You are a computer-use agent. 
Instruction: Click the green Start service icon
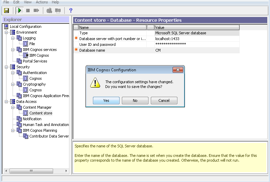pyautogui.click(x=19, y=11)
